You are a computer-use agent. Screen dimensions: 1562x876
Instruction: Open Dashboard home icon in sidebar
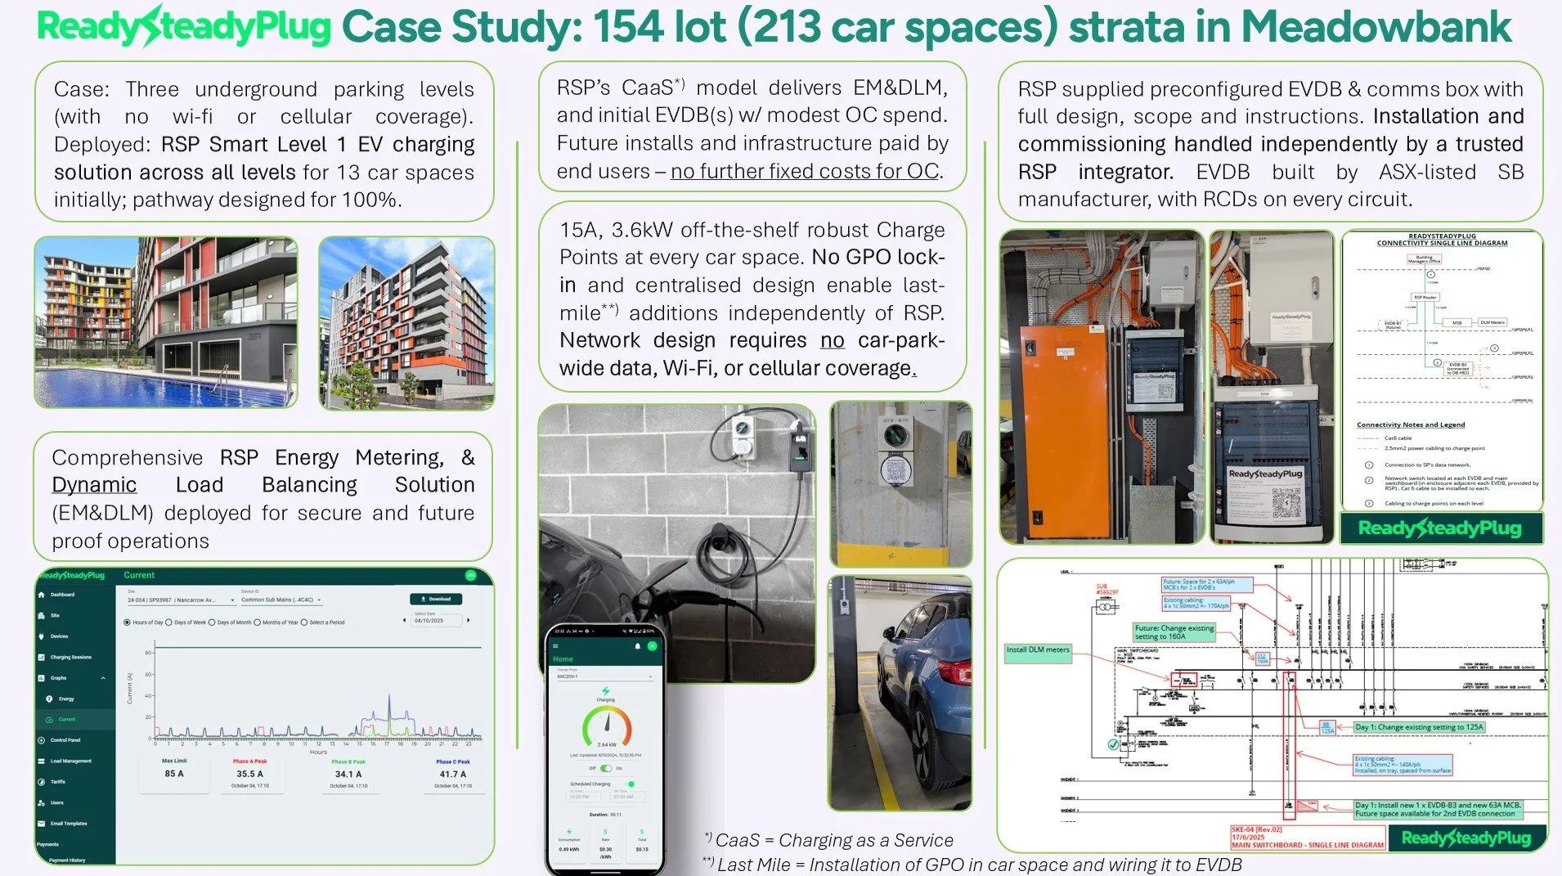coord(42,595)
